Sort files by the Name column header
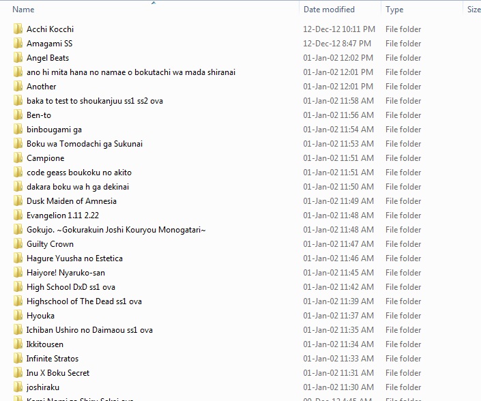Screen dimensions: 481x401 click(x=23, y=10)
